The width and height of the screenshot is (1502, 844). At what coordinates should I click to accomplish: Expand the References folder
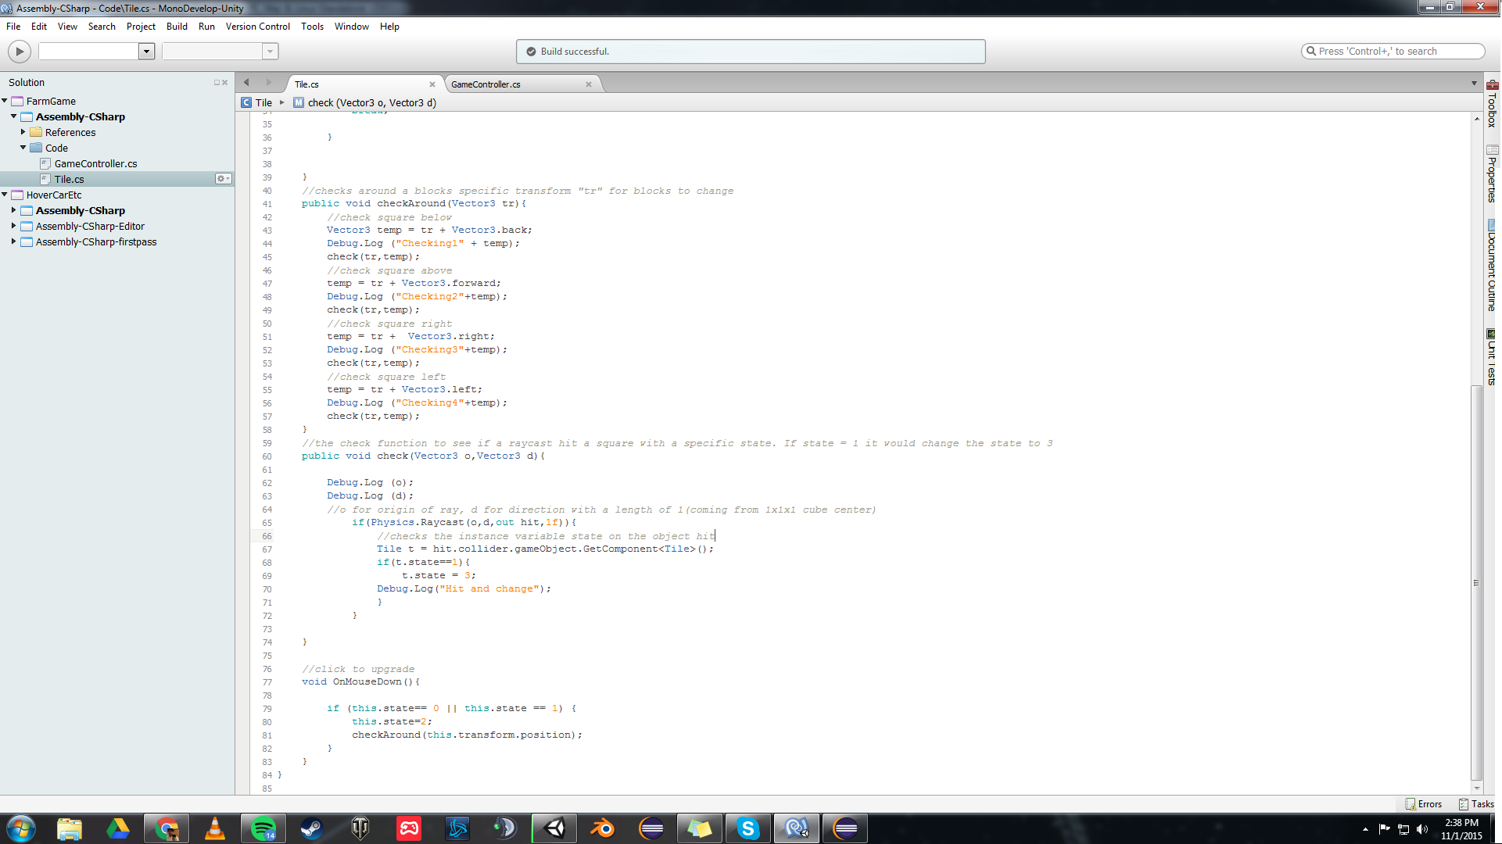point(23,132)
